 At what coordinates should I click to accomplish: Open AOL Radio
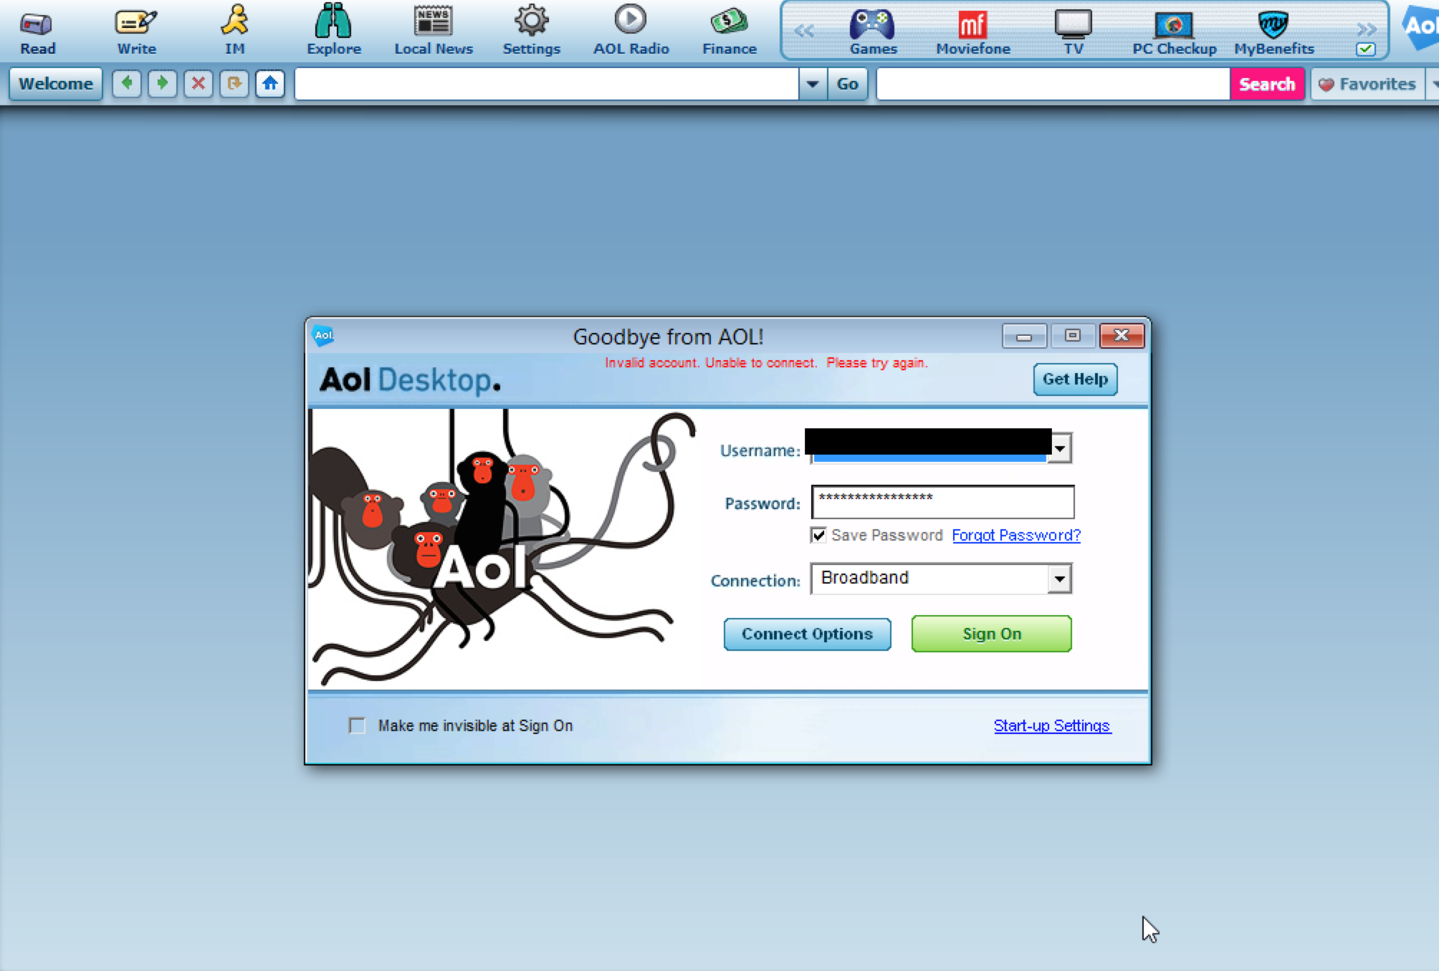(631, 29)
